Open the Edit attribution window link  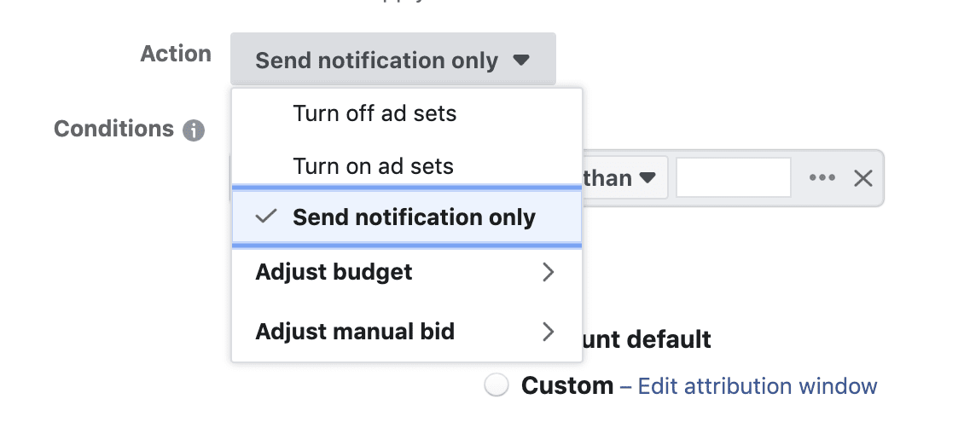758,386
